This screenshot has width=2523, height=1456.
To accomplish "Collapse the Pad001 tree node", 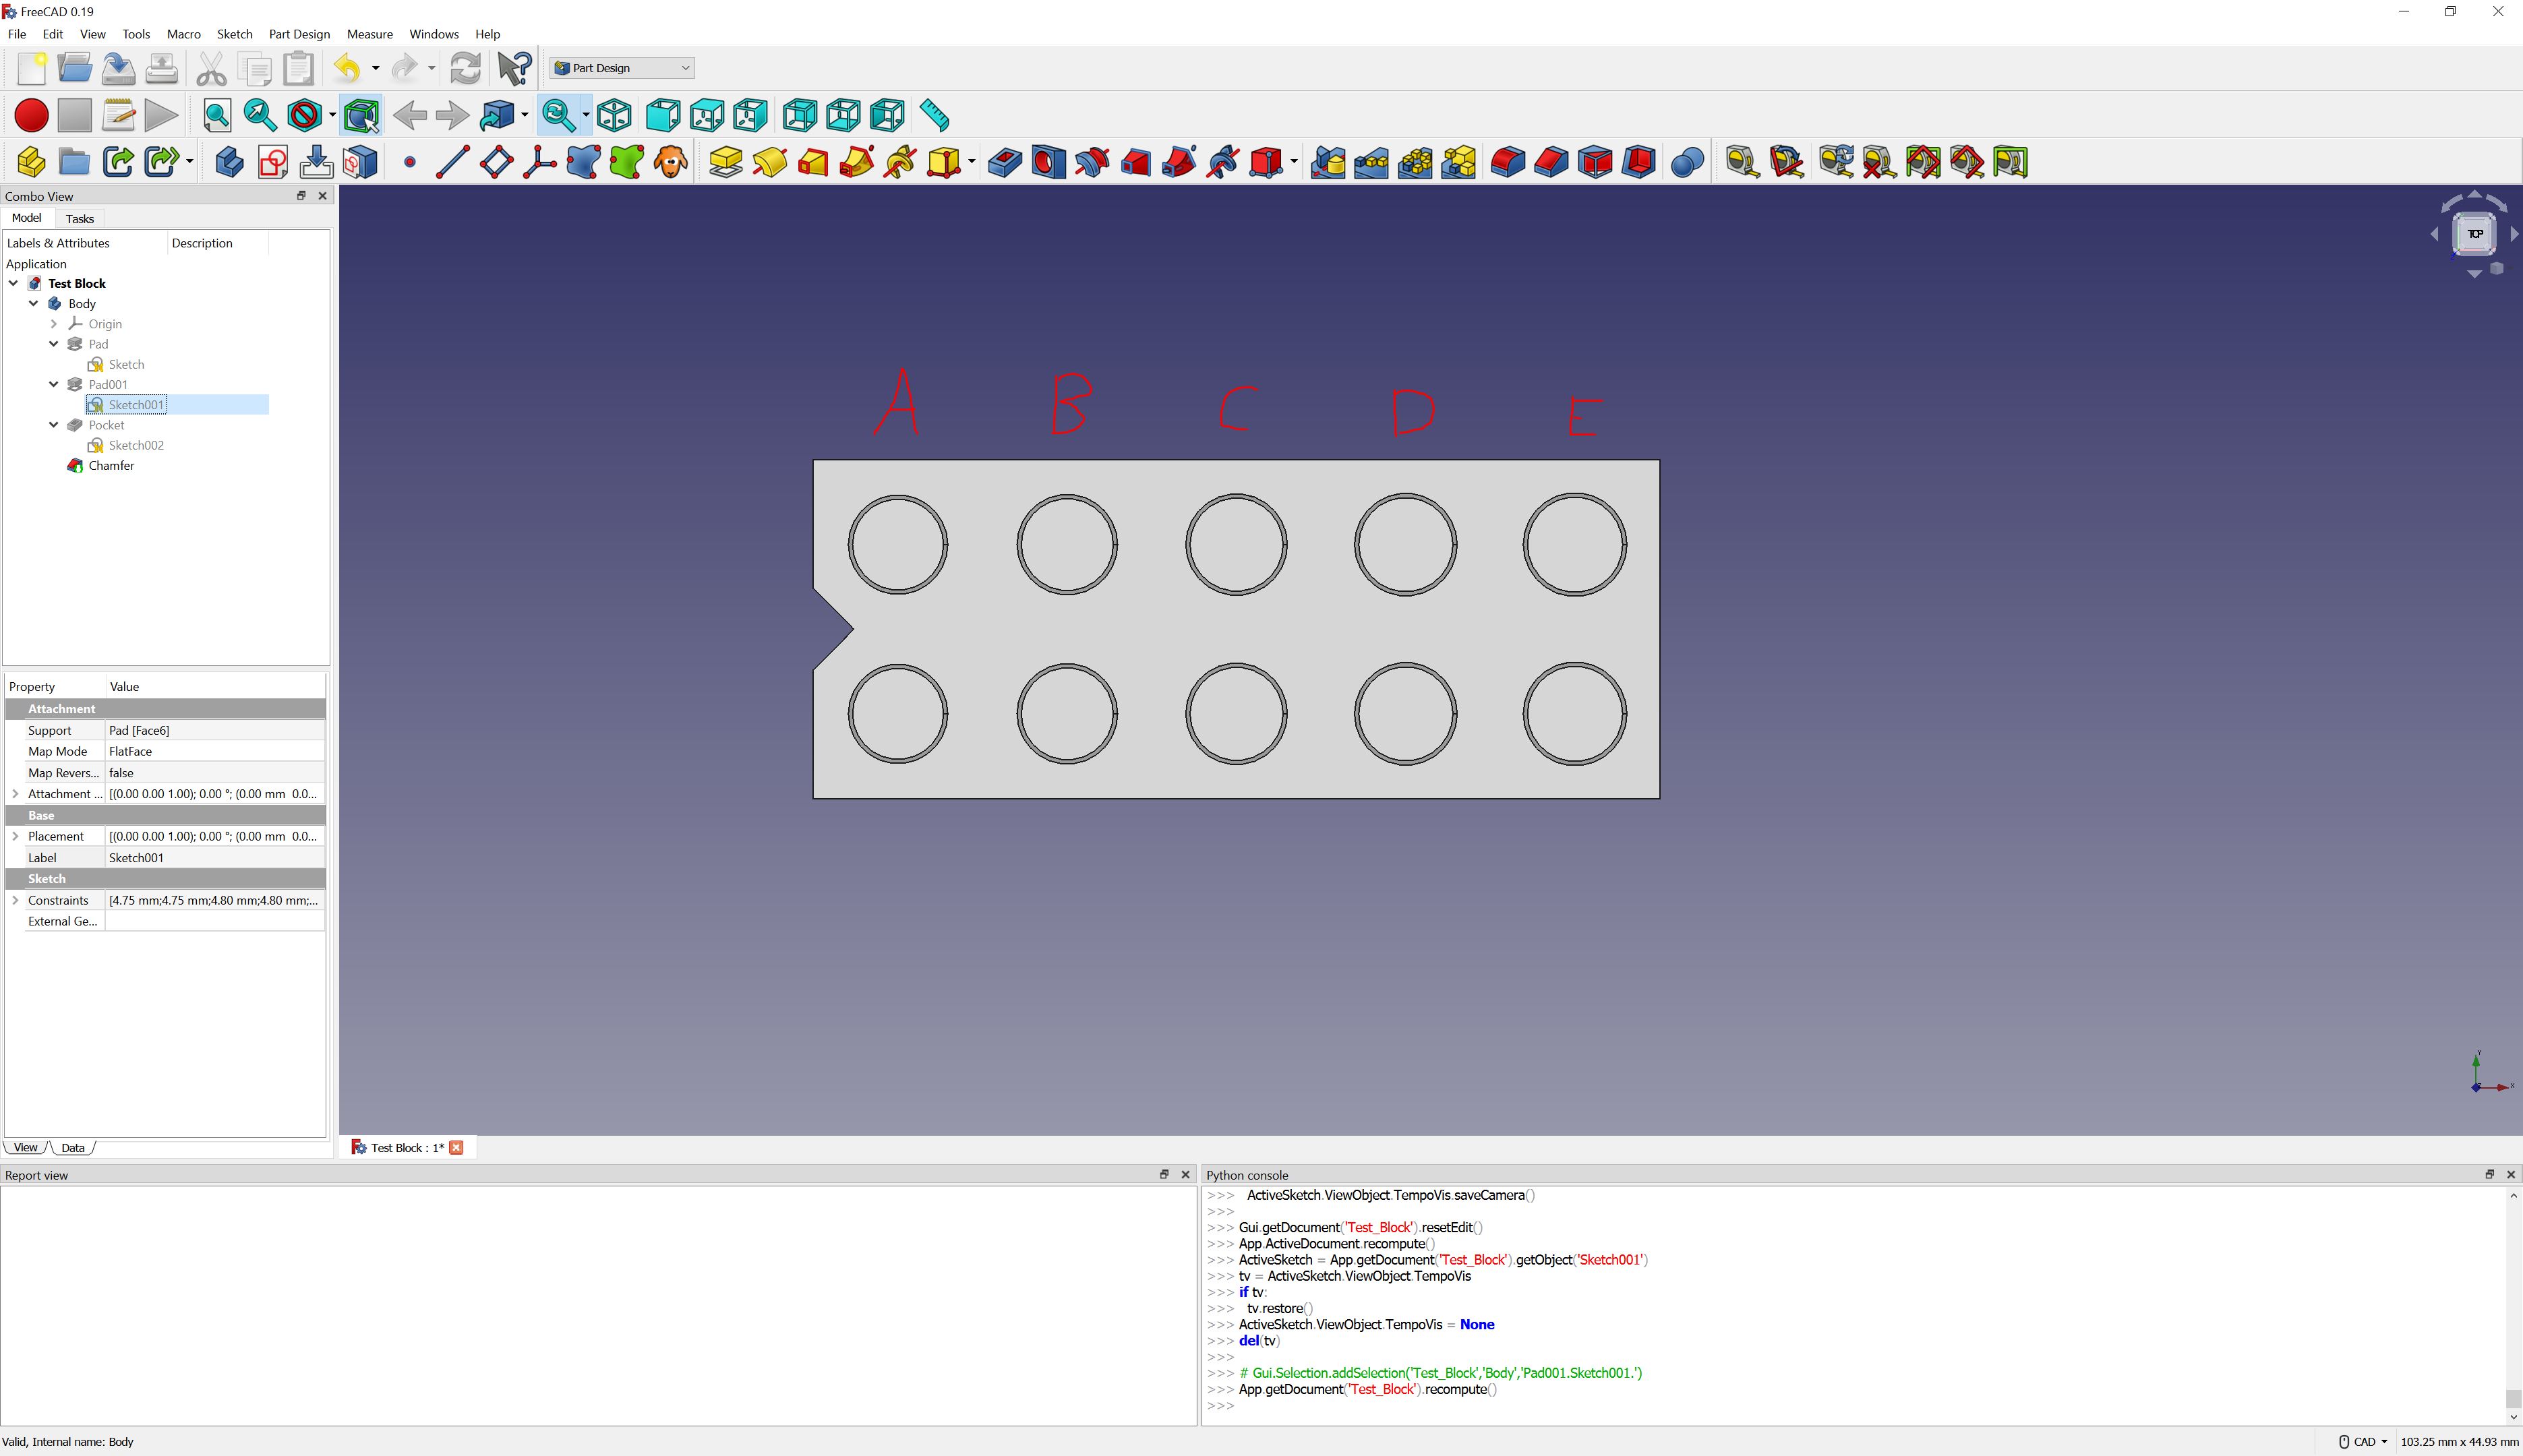I will click(54, 384).
